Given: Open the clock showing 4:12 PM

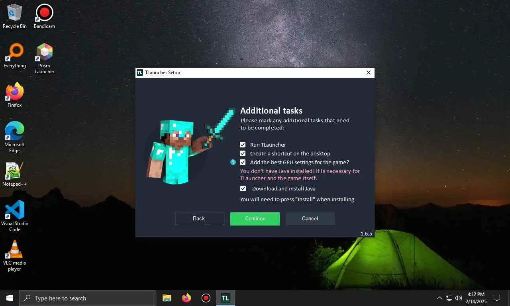Looking at the screenshot, I should (x=475, y=298).
